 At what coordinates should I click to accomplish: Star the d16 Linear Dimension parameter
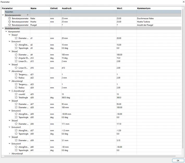(x=16, y=68)
